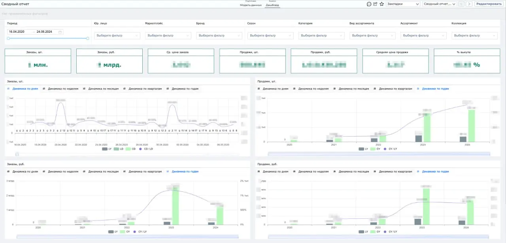Open the comments speech-bubble icon

[x=369, y=4]
